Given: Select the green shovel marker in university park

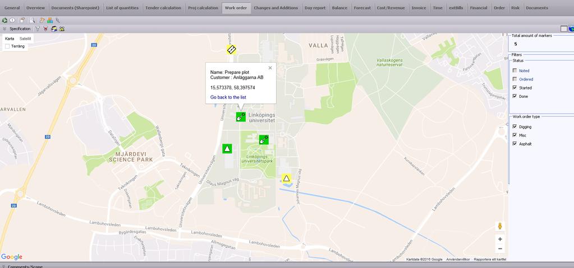Looking at the screenshot, I should click(264, 139).
